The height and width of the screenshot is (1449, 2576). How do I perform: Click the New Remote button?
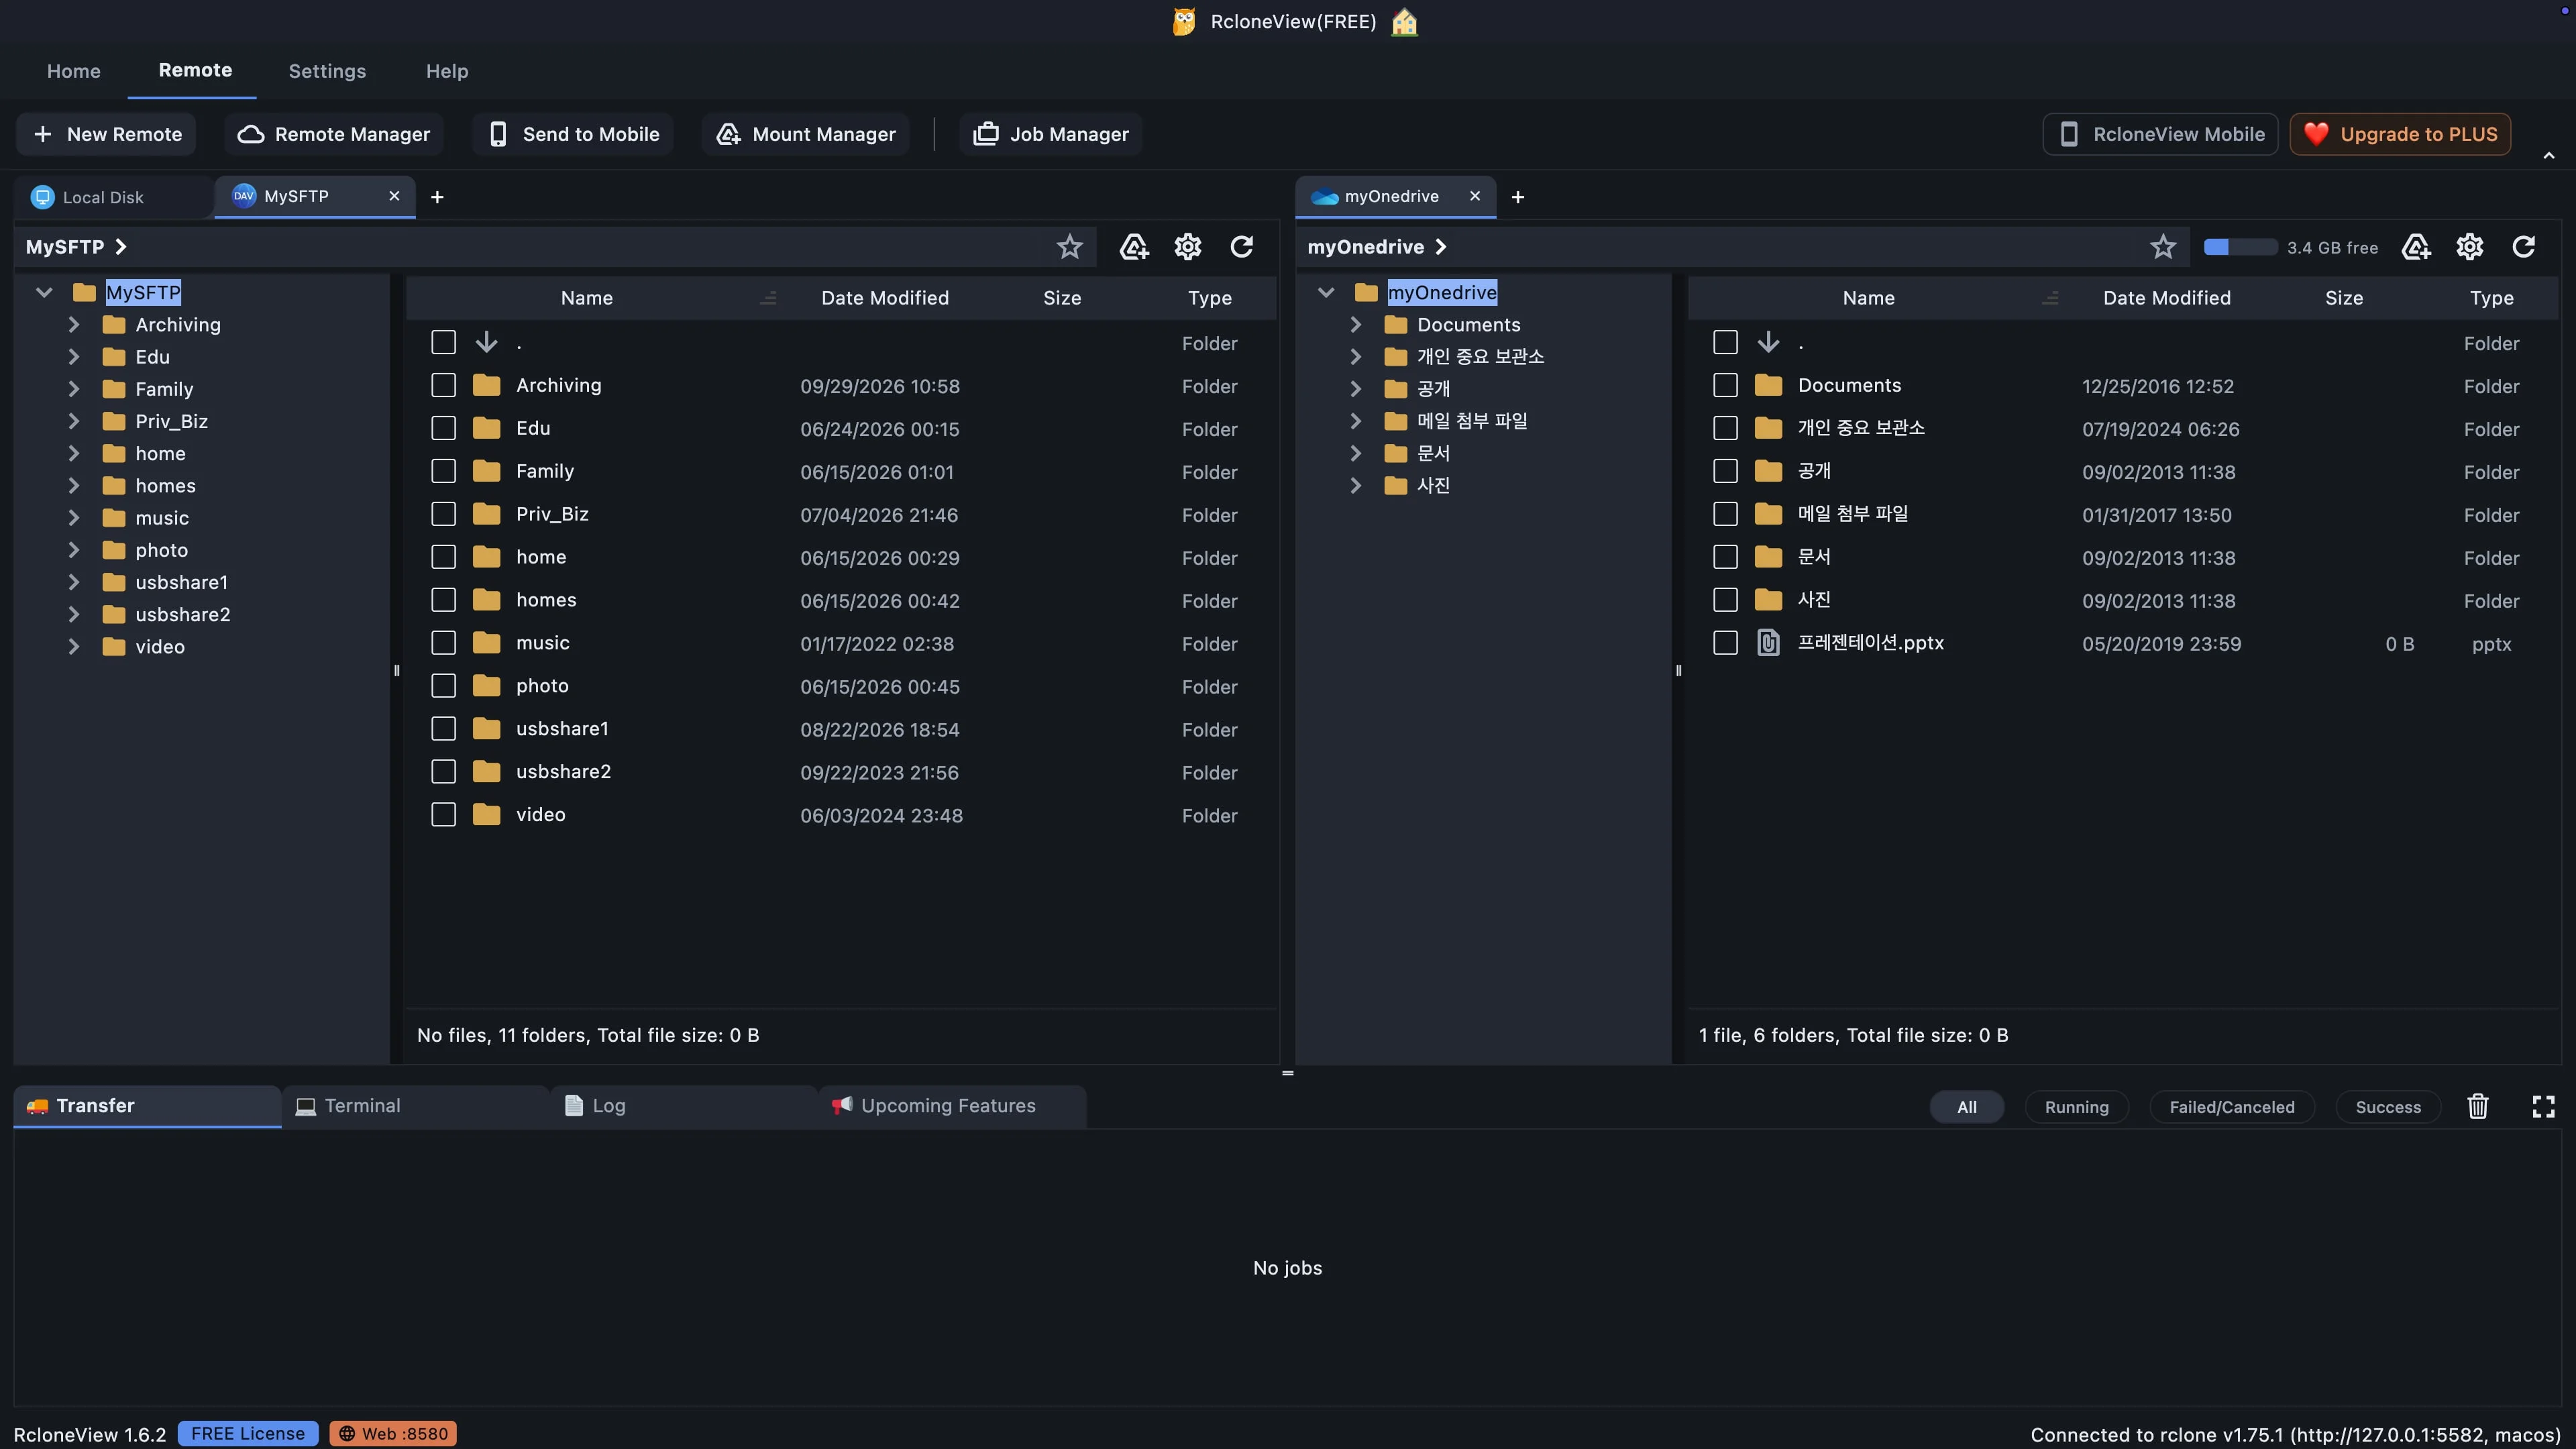106,134
